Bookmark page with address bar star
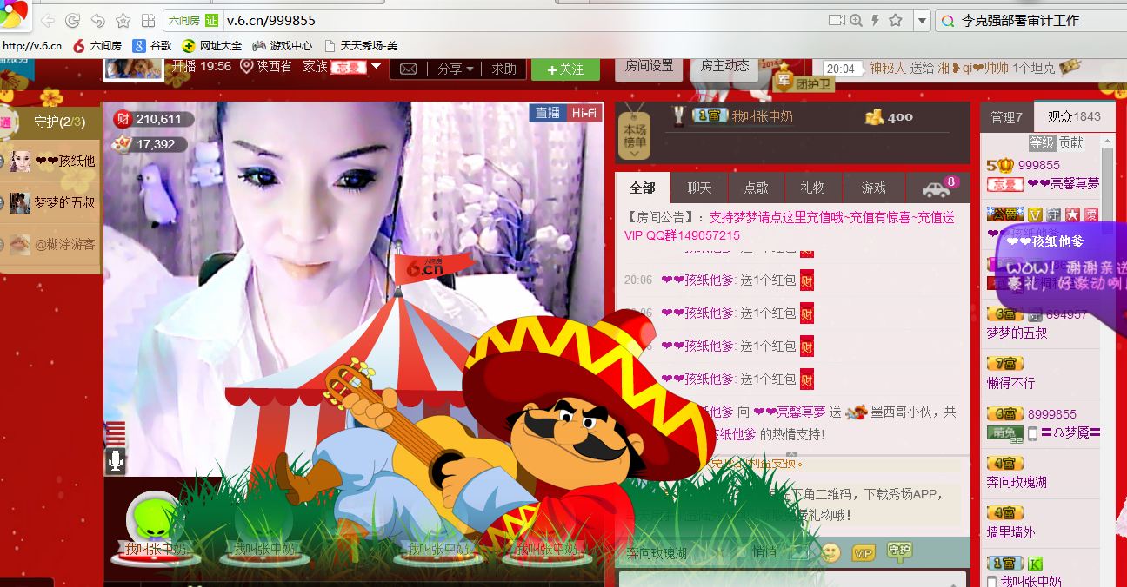The width and height of the screenshot is (1127, 587). pos(896,21)
